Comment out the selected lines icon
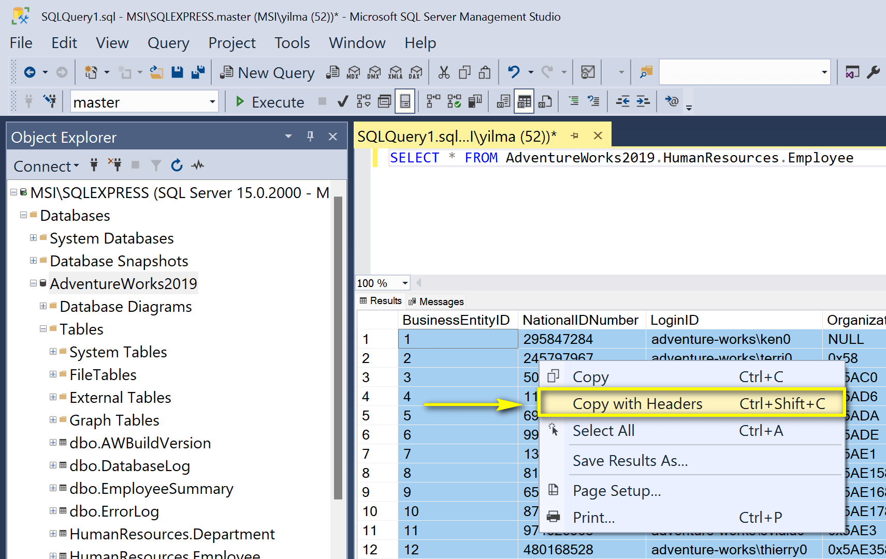 pyautogui.click(x=573, y=101)
